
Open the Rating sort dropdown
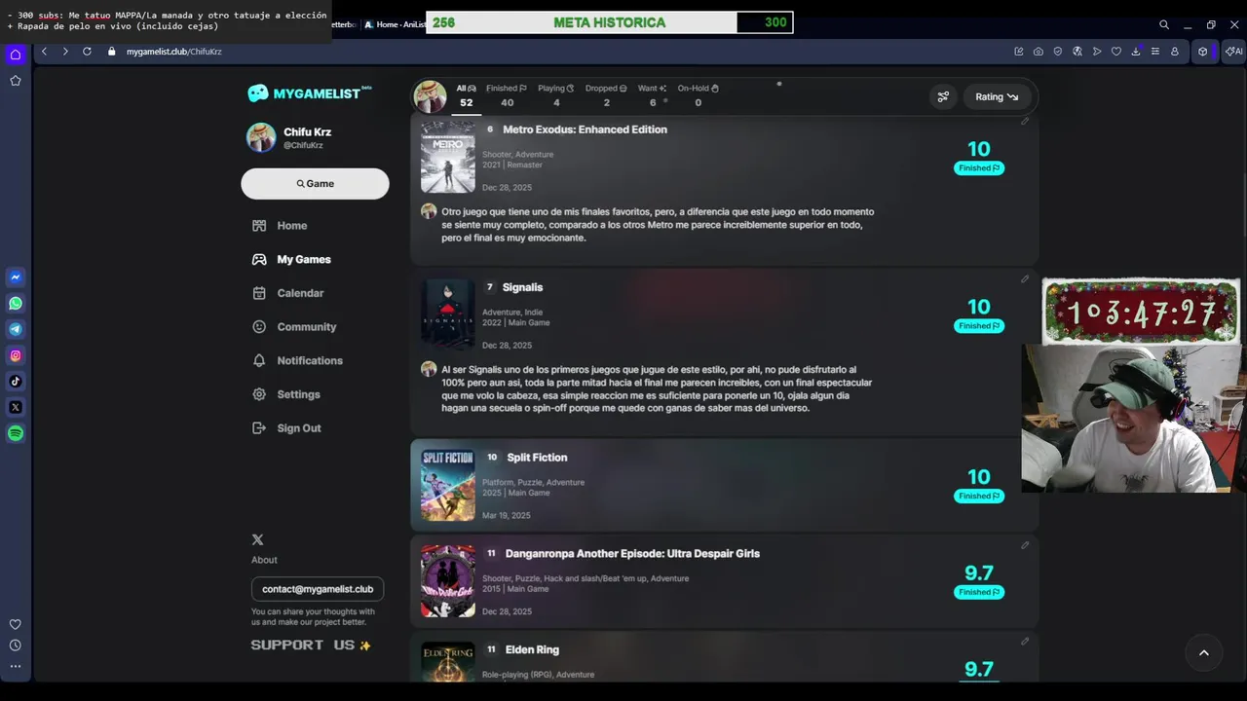tap(997, 96)
